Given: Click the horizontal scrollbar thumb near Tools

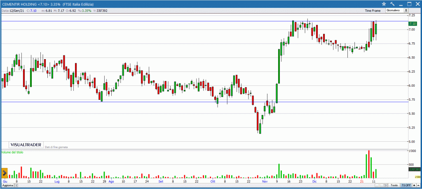Looking at the screenshot, I should point(379,185).
